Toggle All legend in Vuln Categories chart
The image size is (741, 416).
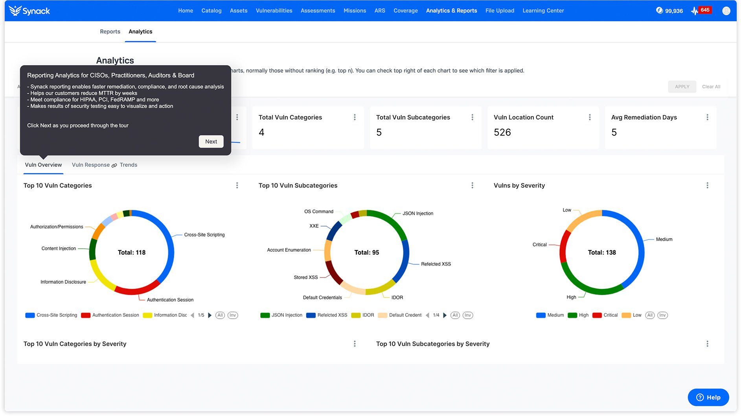pyautogui.click(x=220, y=316)
